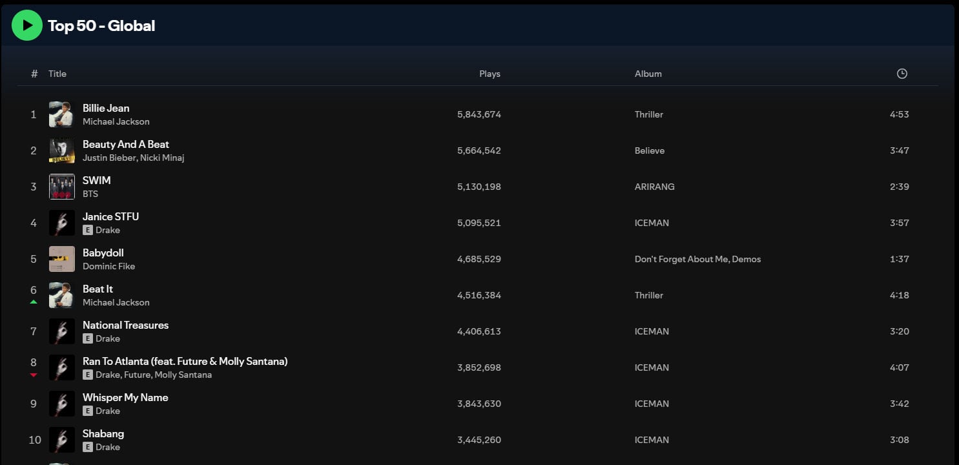The height and width of the screenshot is (465, 959).
Task: Open Billie Jean album cover thumbnail
Action: [62, 114]
